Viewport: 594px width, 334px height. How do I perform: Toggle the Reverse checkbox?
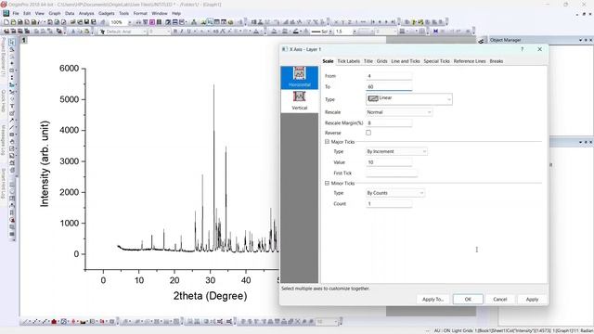pyautogui.click(x=368, y=133)
